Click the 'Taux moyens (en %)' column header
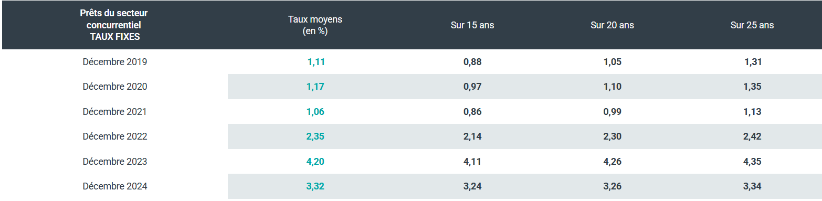Viewport: 822px width, 201px height. [315, 25]
